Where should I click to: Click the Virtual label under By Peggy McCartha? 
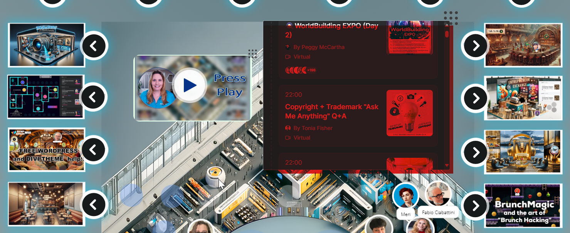coord(302,57)
